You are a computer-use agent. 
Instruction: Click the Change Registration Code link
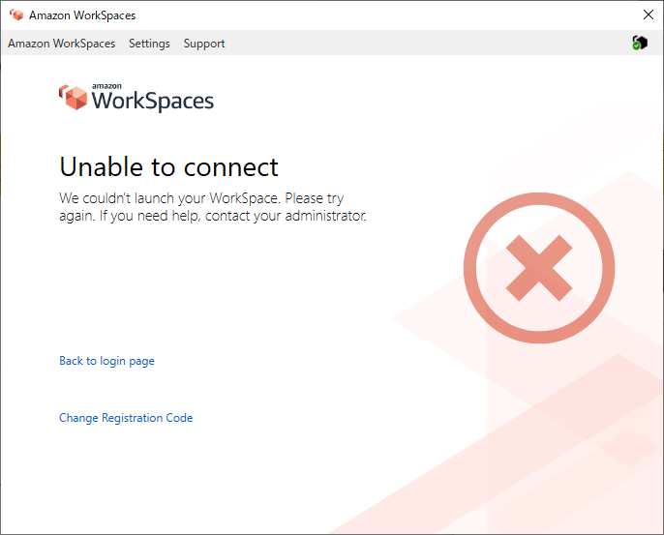coord(126,418)
